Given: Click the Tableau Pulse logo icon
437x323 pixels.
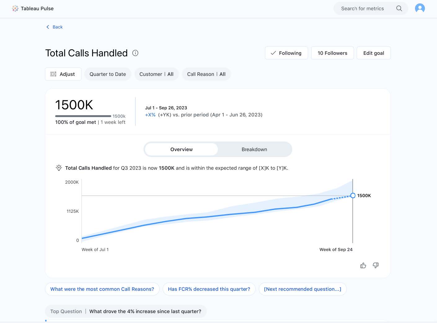Looking at the screenshot, I should tap(15, 9).
